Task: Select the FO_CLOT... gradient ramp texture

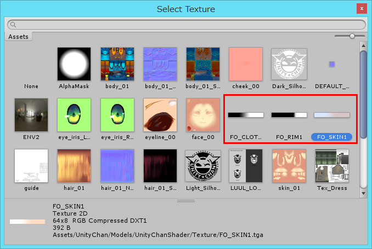Action: tap(246, 115)
